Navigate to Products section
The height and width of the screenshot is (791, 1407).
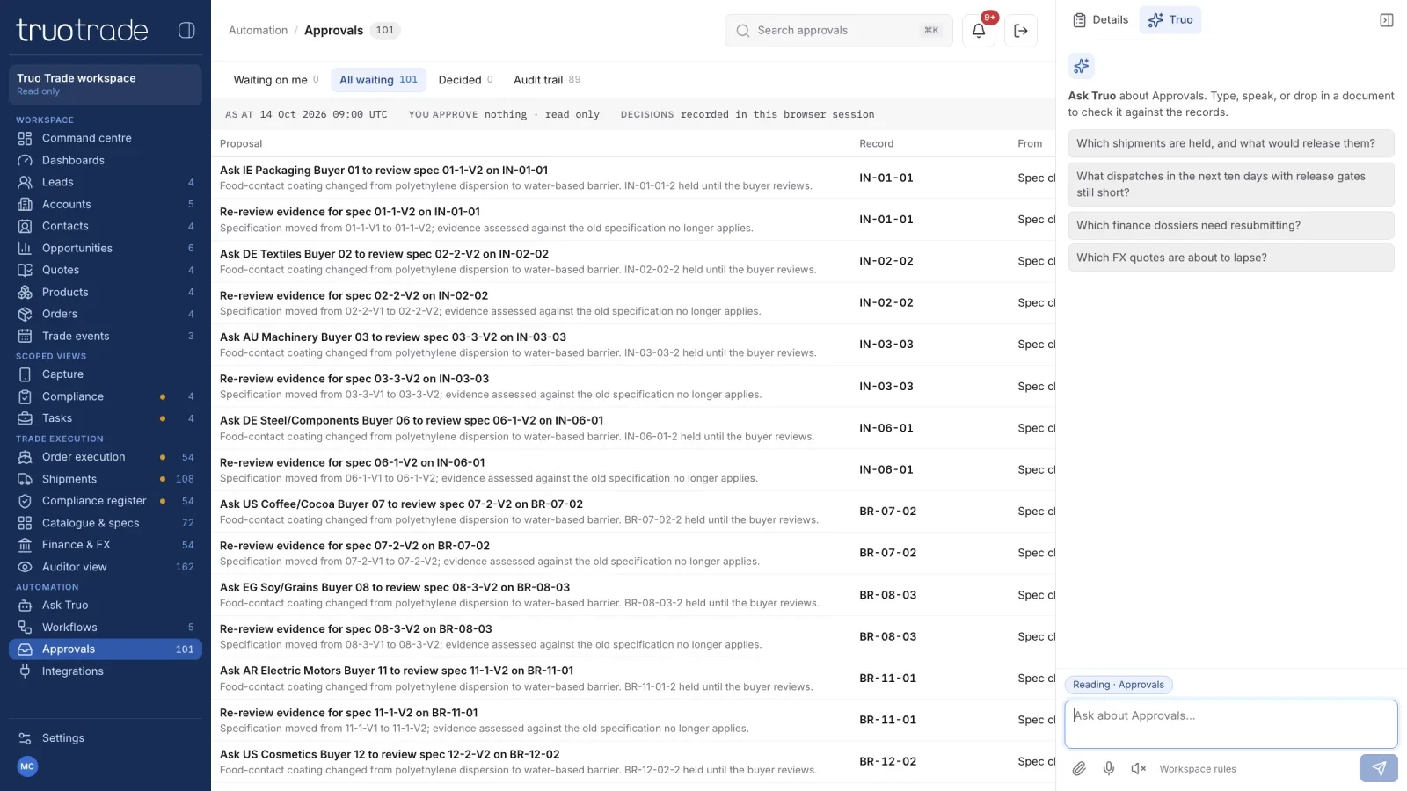[106, 292]
